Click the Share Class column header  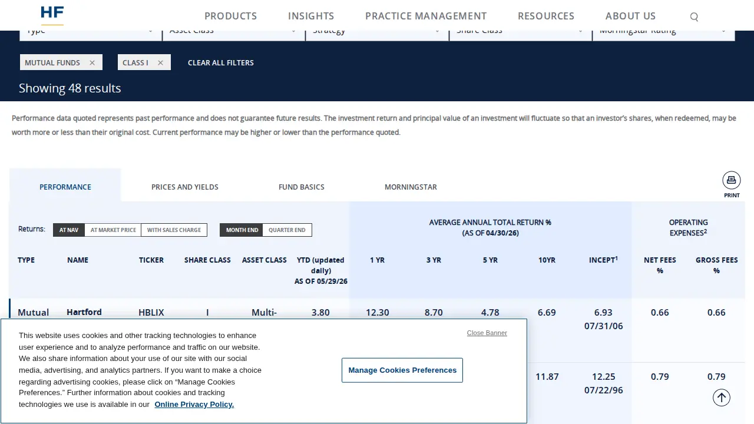(207, 260)
